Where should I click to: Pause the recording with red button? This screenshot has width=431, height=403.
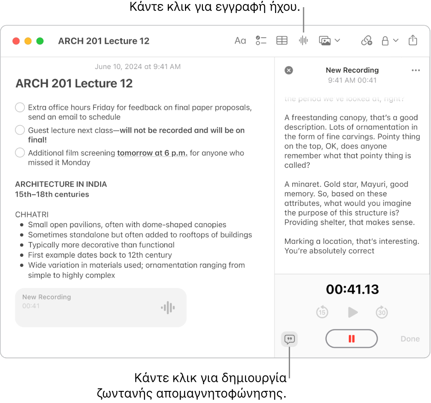[352, 338]
